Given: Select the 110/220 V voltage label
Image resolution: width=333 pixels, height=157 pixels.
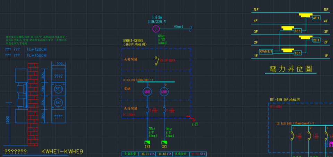Looking at the screenshot, I should 157,21.
